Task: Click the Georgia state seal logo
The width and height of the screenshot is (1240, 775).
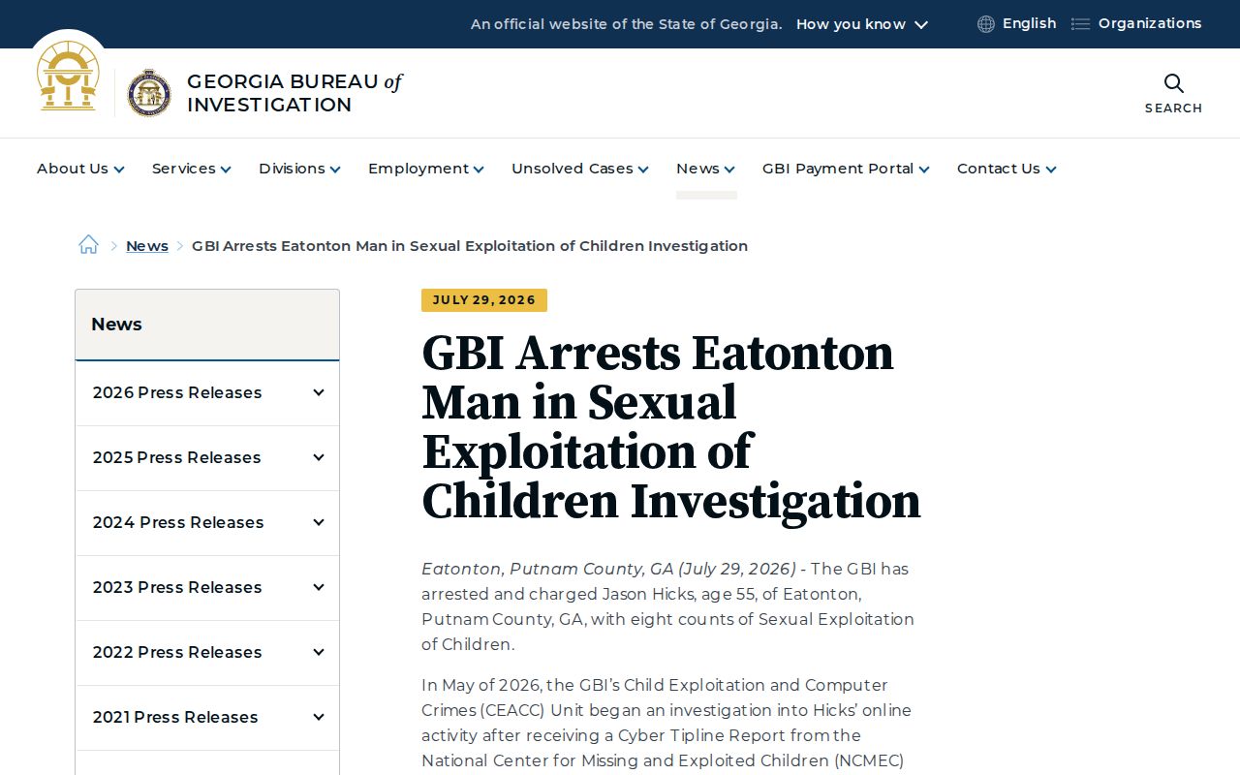Action: (x=68, y=76)
